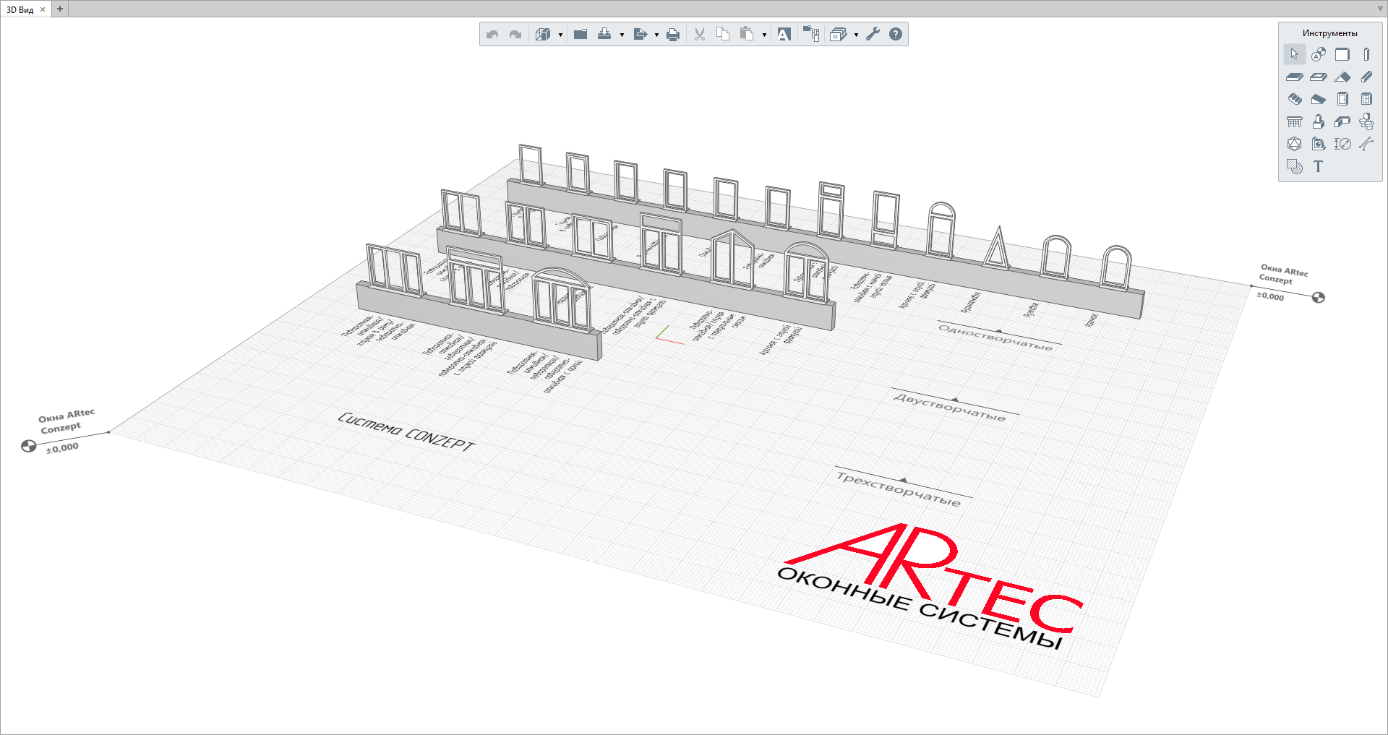This screenshot has height=735, width=1388.
Task: Click the Print icon
Action: coord(673,34)
